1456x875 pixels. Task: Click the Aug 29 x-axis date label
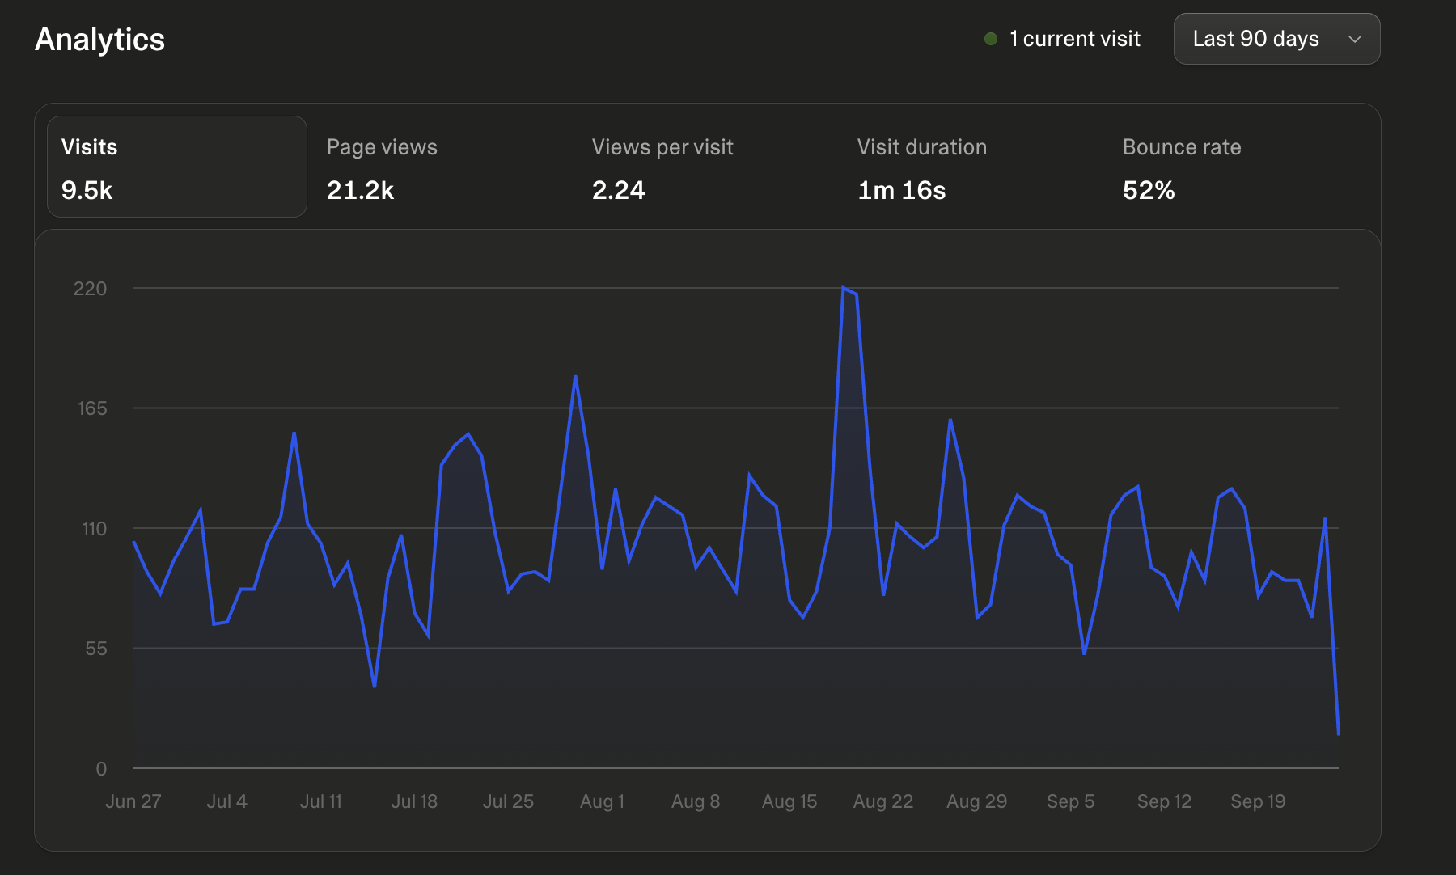point(977,801)
